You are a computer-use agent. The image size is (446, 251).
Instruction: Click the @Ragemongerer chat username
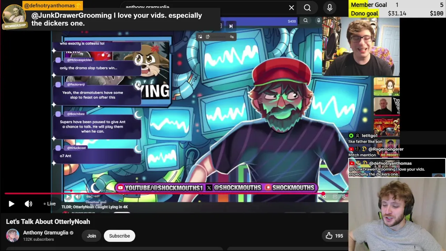386,149
